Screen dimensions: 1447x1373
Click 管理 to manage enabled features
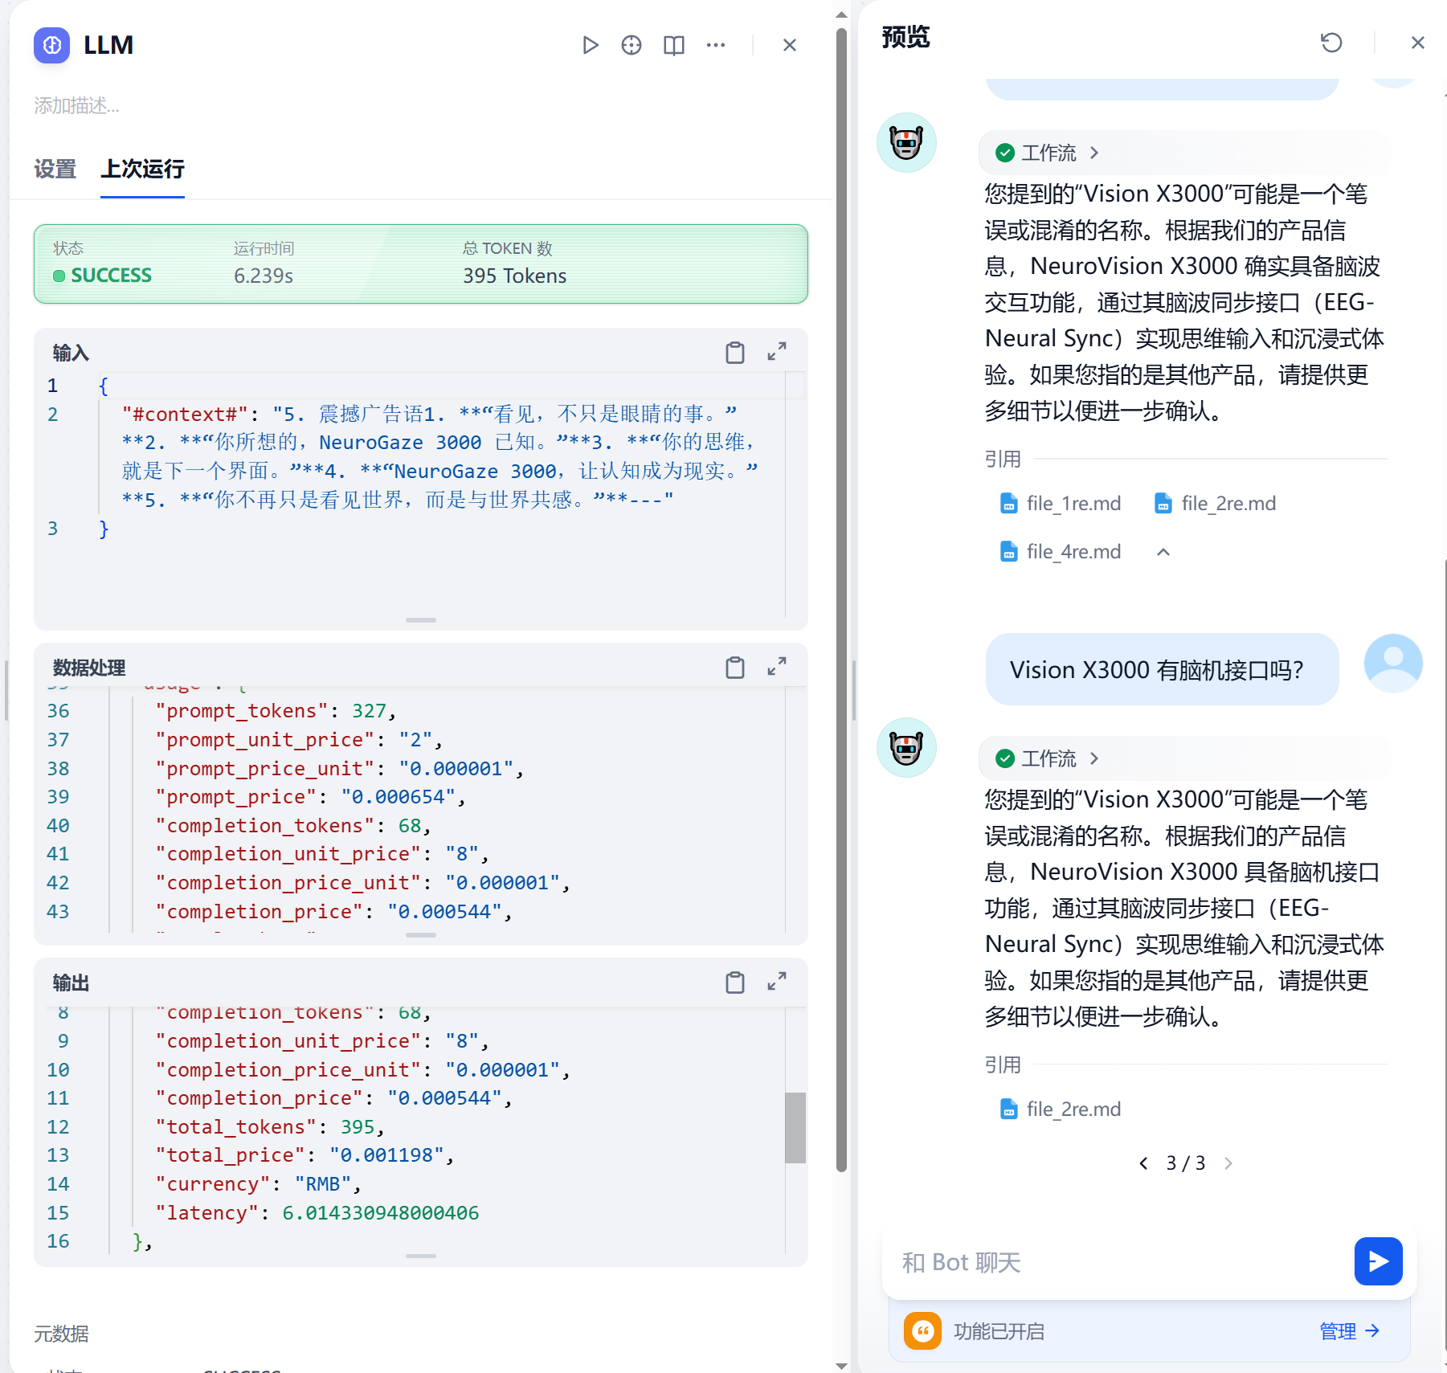tap(1350, 1331)
